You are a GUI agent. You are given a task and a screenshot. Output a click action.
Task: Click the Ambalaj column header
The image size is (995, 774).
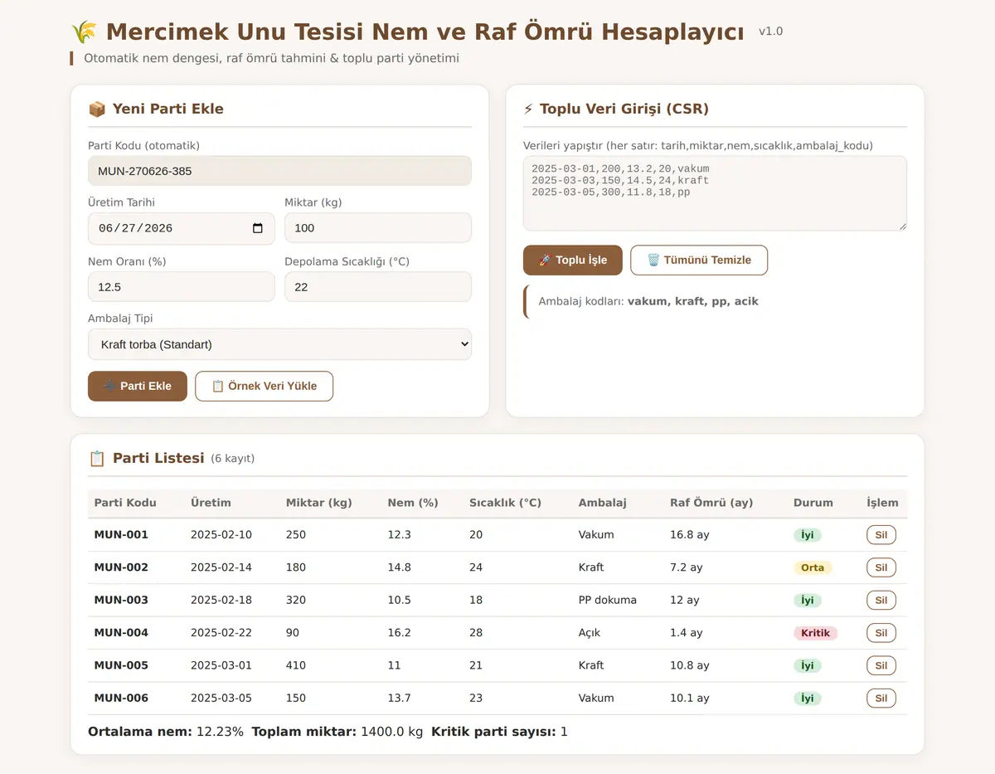603,503
